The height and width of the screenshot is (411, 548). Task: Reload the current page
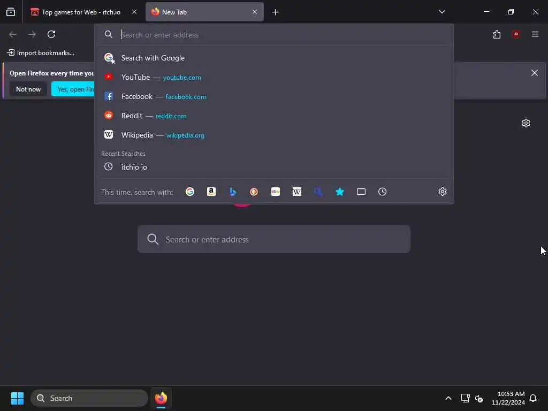(51, 34)
